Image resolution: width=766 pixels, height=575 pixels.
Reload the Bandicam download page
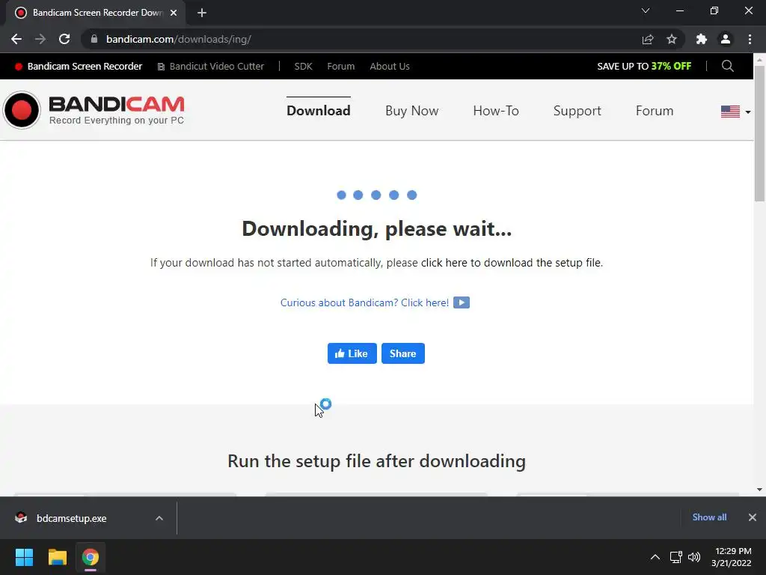[x=64, y=39]
